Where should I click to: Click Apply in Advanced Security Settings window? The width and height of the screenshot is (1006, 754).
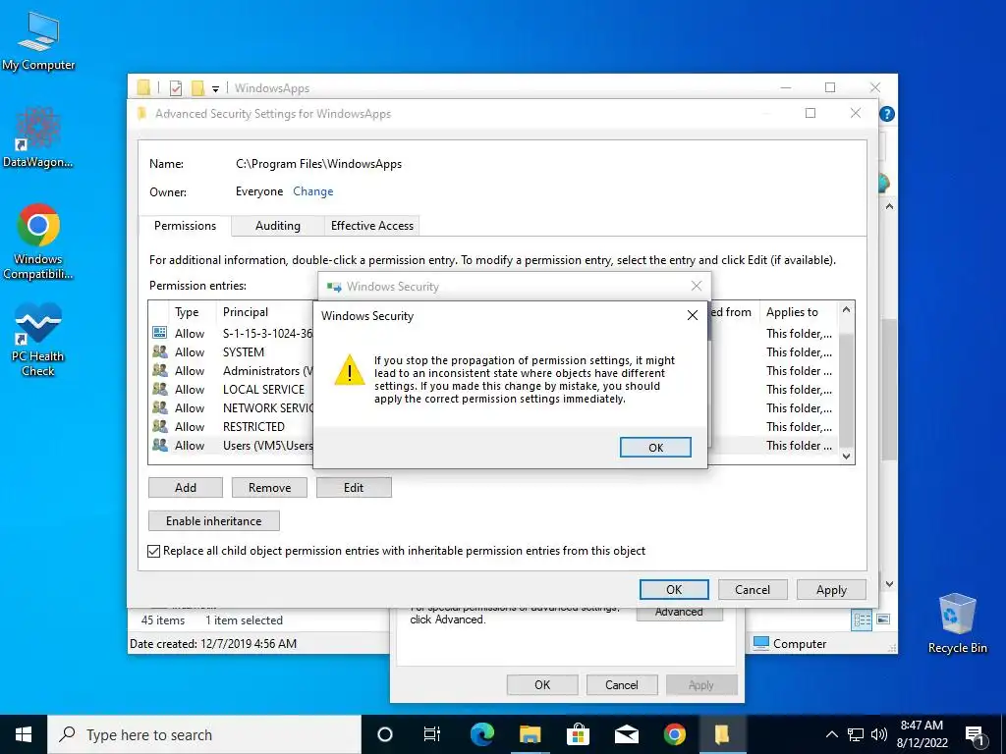click(831, 589)
